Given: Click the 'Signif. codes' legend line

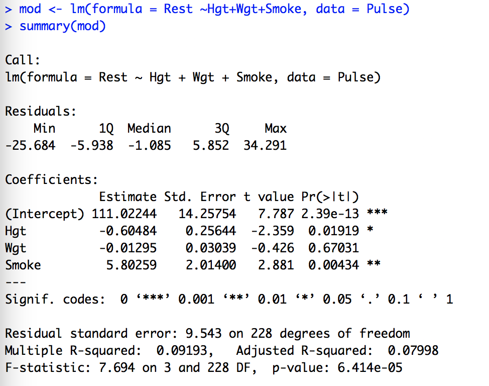Looking at the screenshot, I should click(x=229, y=300).
